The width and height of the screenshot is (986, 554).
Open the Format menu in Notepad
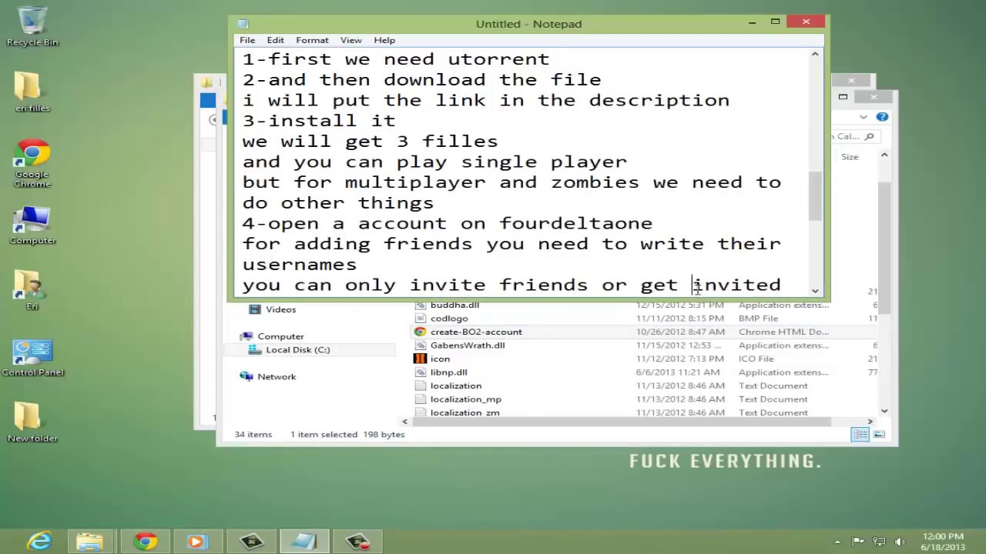[312, 40]
